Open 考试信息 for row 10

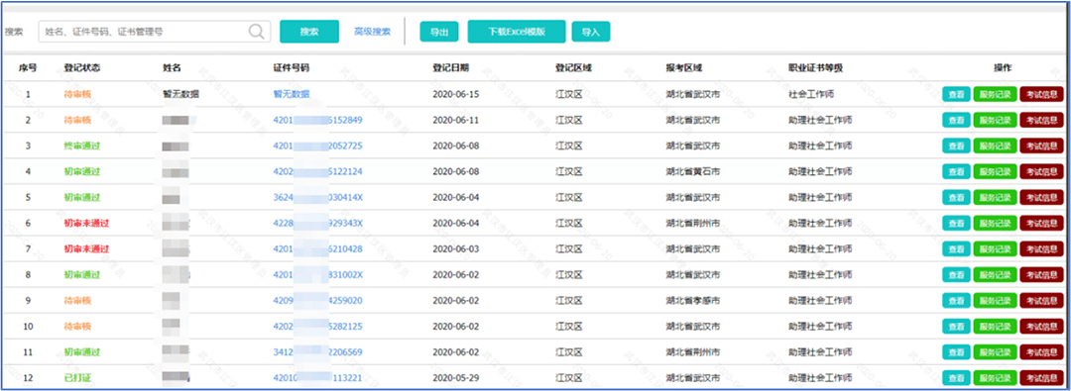pyautogui.click(x=1041, y=327)
